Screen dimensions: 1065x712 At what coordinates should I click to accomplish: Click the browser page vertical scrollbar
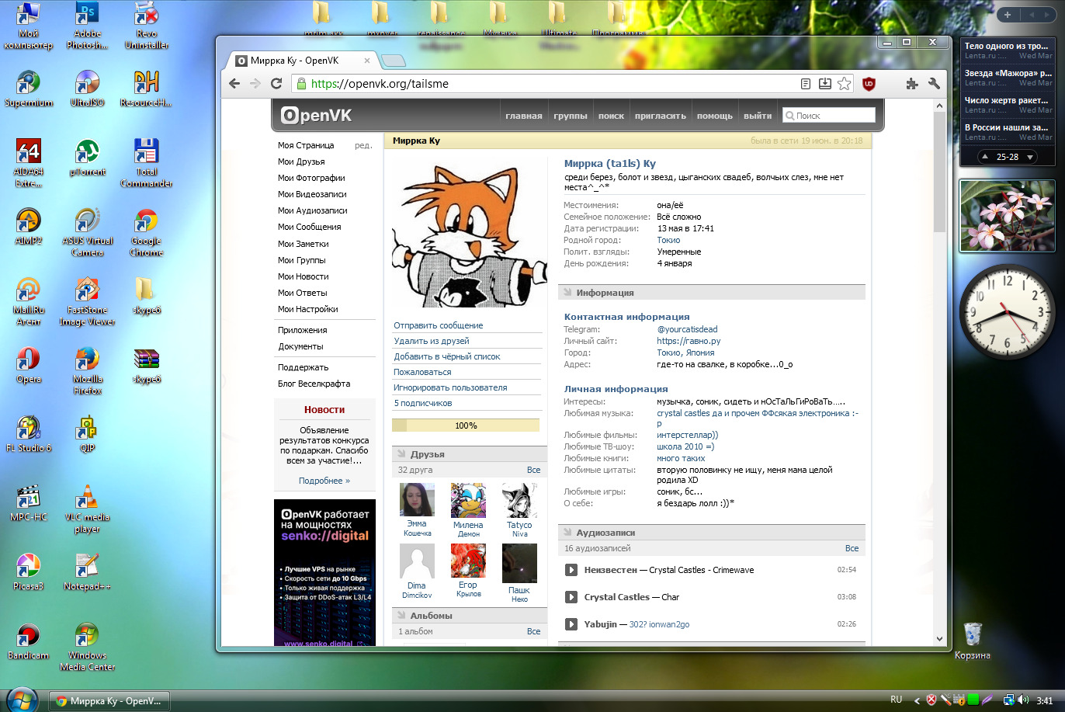(x=939, y=171)
